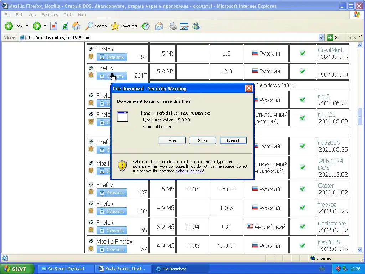Open the Edit menu

19,15
